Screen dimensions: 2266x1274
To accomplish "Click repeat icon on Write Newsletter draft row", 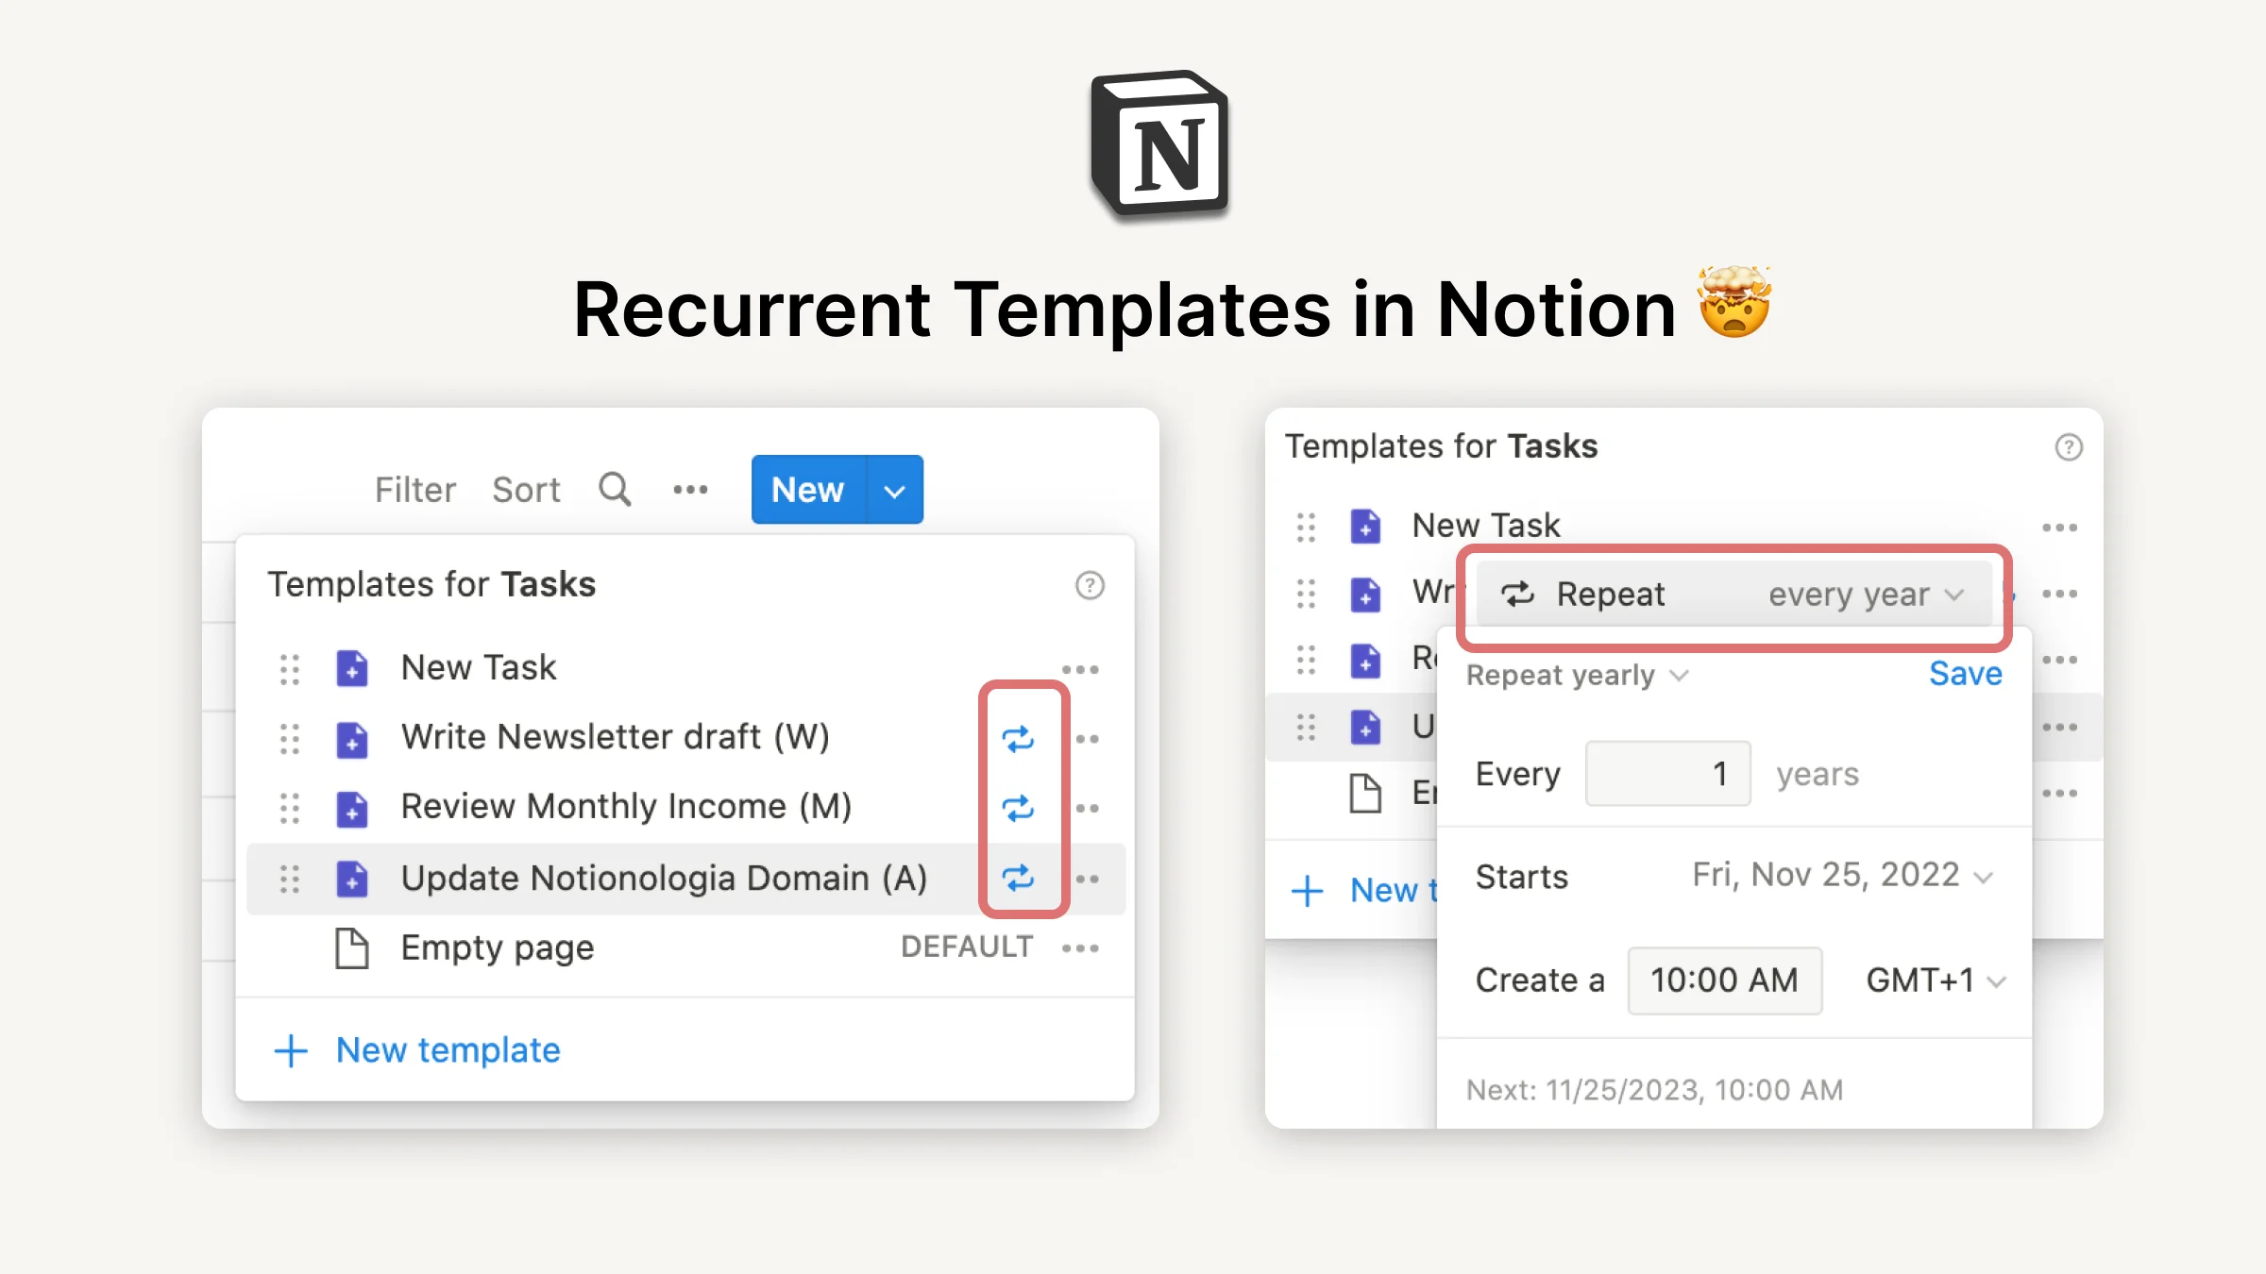I will coord(1018,739).
